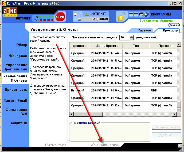The height and width of the screenshot is (152, 184).
Task: Click the first program icon beside padlock
Action: (x=131, y=14)
